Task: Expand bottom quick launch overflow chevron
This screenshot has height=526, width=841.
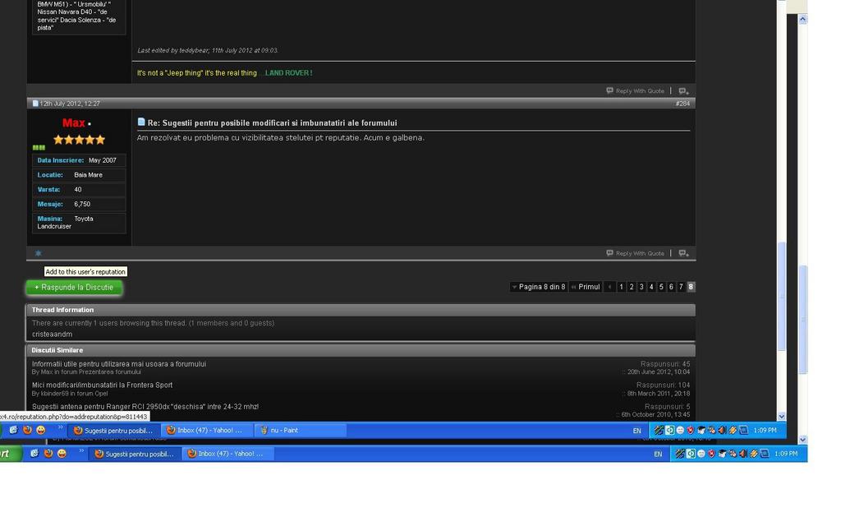Action: [x=81, y=451]
